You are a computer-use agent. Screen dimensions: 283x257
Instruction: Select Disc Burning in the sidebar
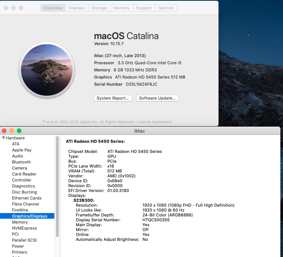24,192
